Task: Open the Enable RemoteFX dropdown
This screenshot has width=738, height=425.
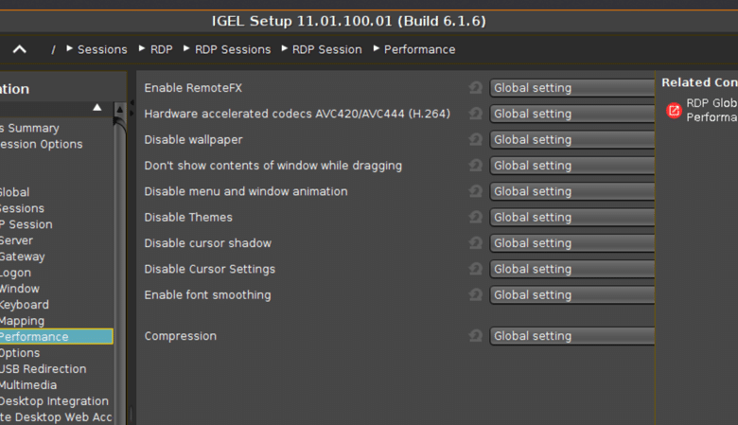Action: tap(571, 87)
